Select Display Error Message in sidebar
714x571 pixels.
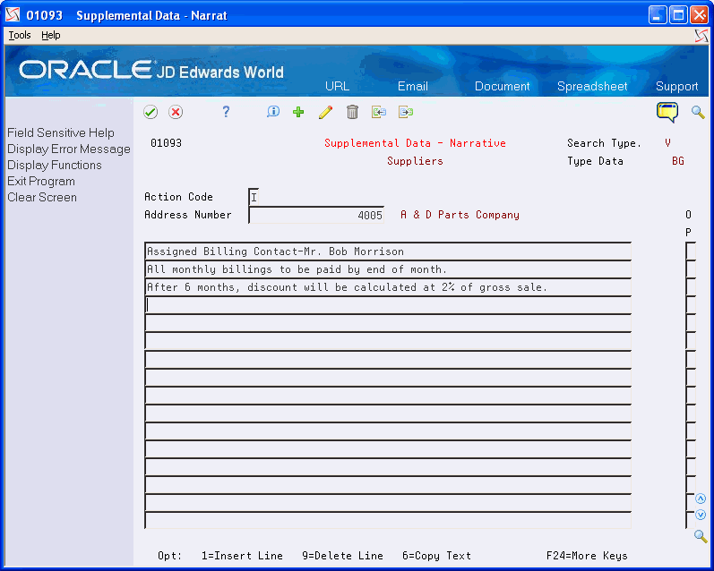69,149
